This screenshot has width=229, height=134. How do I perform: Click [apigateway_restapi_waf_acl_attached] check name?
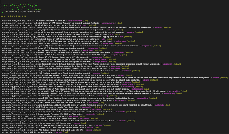coord(19,57)
